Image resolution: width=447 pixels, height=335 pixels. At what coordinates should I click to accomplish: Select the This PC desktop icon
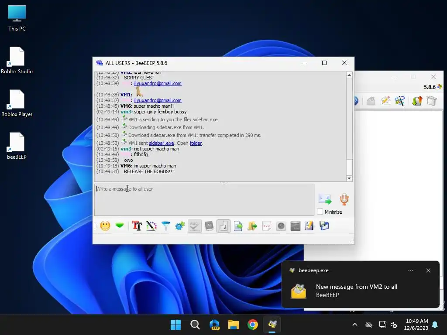pos(17,17)
